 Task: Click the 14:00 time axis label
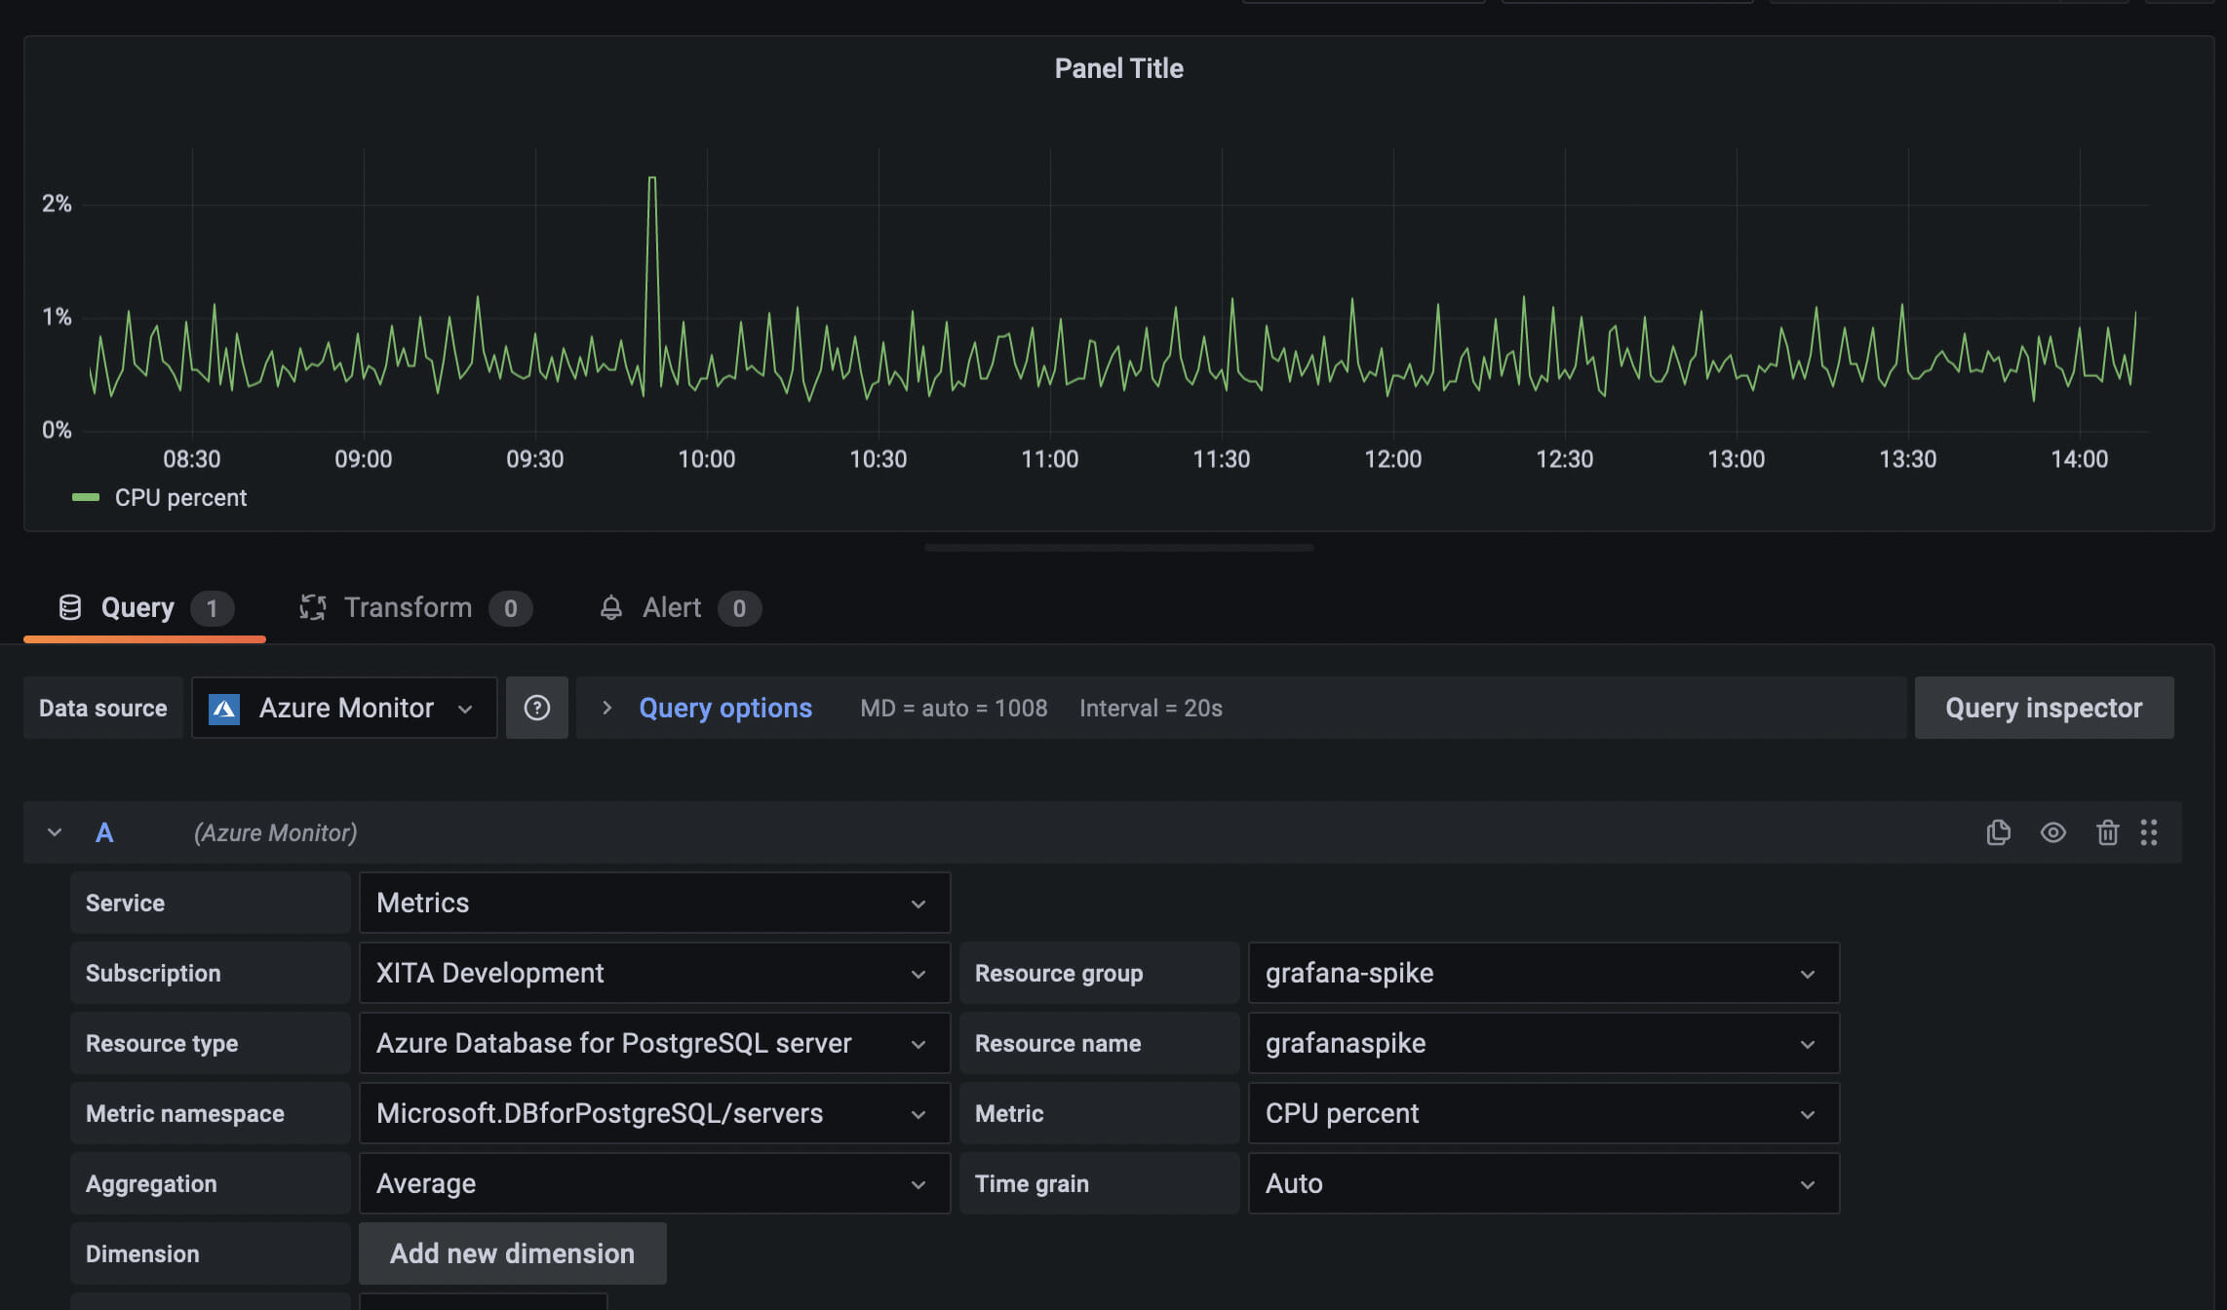tap(2079, 459)
